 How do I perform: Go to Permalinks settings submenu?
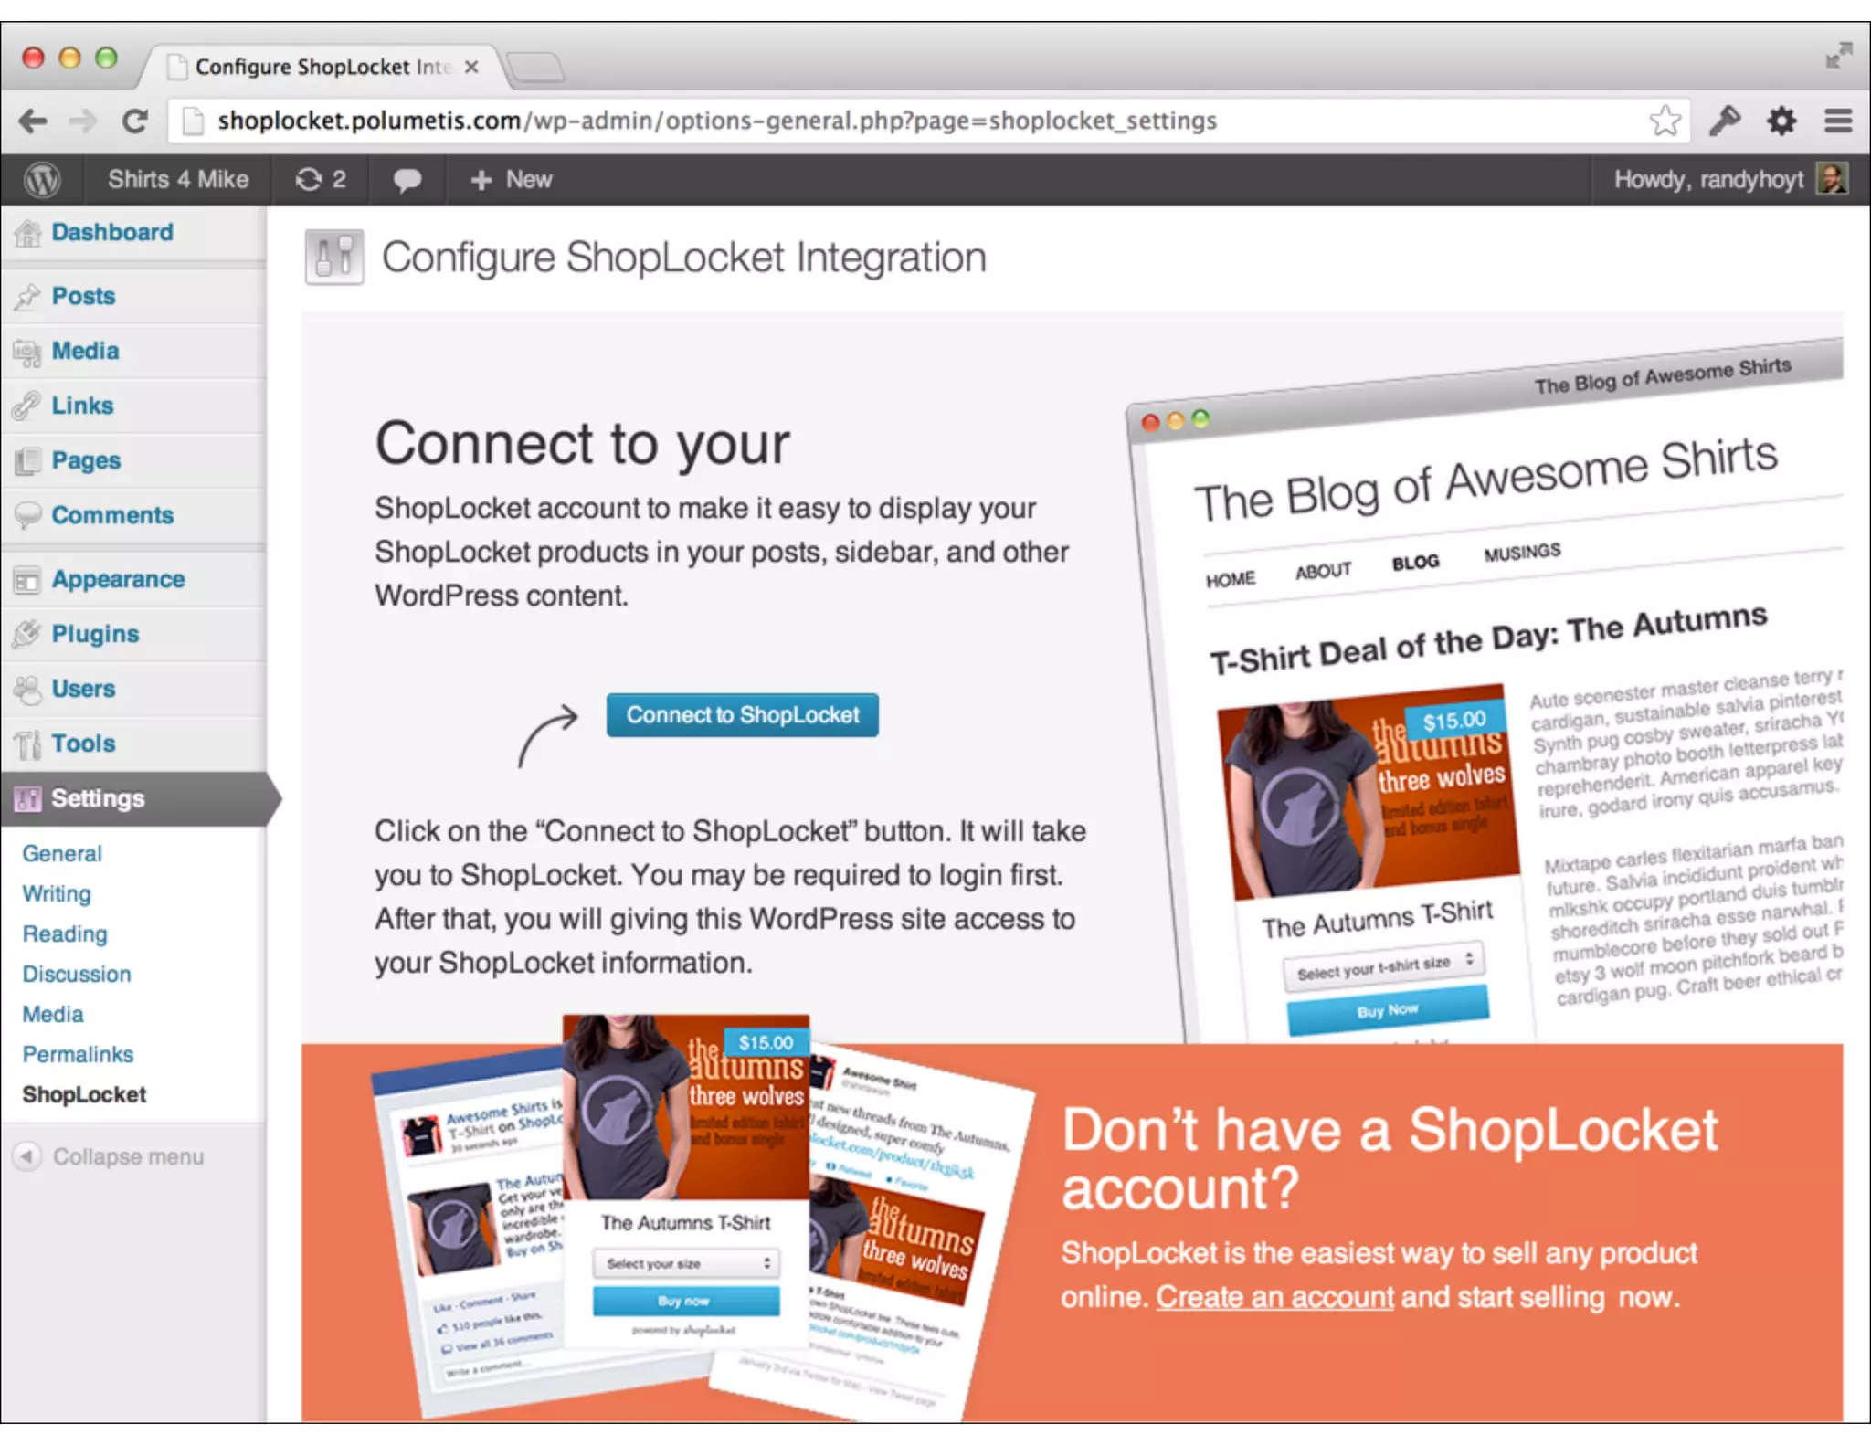78,1054
